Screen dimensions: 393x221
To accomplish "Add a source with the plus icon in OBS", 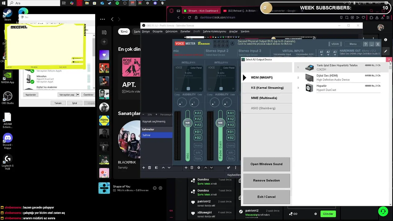I will (186, 168).
